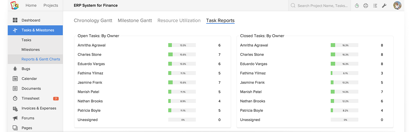This screenshot has height=132, width=412.
Task: Collapse the Tasks & Milestones section
Action: [x=38, y=30]
